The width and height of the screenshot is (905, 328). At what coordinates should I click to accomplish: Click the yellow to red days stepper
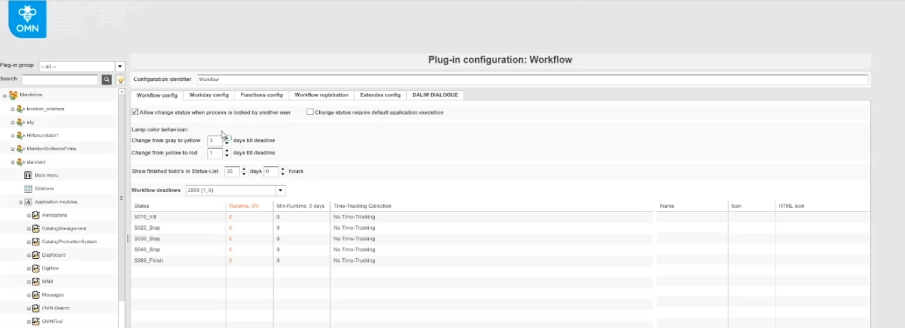227,153
